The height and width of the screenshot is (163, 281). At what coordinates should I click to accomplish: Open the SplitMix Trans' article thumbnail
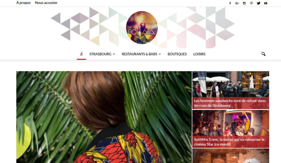point(231,129)
